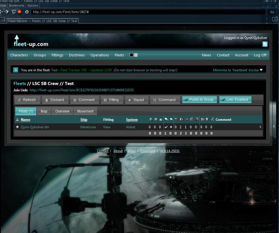Image resolution: width=279 pixels, height=233 pixels.
Task: Open the Account nav link
Action: [241, 55]
